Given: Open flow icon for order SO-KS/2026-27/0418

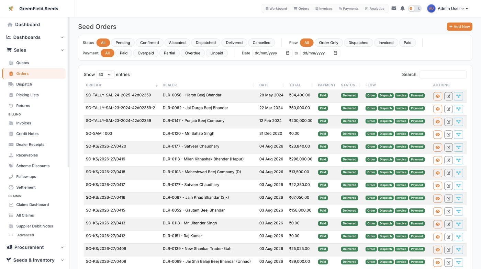Looking at the screenshot, I should 458,173.
